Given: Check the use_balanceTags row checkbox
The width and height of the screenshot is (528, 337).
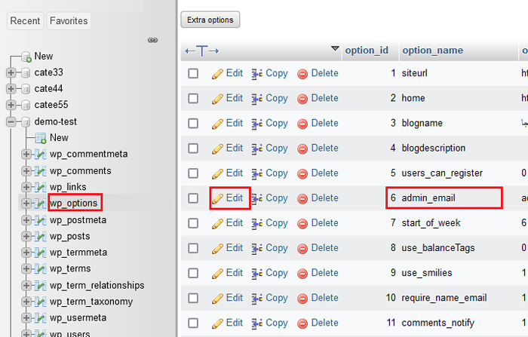Looking at the screenshot, I should [193, 248].
